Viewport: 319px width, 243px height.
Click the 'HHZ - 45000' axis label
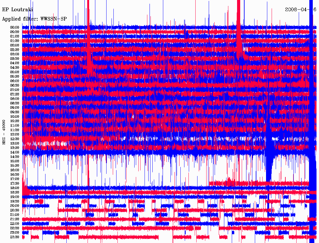[4, 132]
